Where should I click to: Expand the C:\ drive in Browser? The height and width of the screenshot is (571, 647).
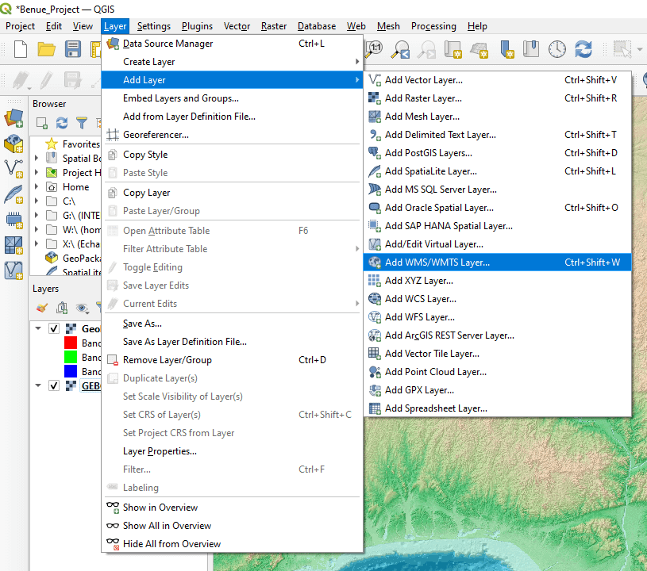click(x=37, y=201)
